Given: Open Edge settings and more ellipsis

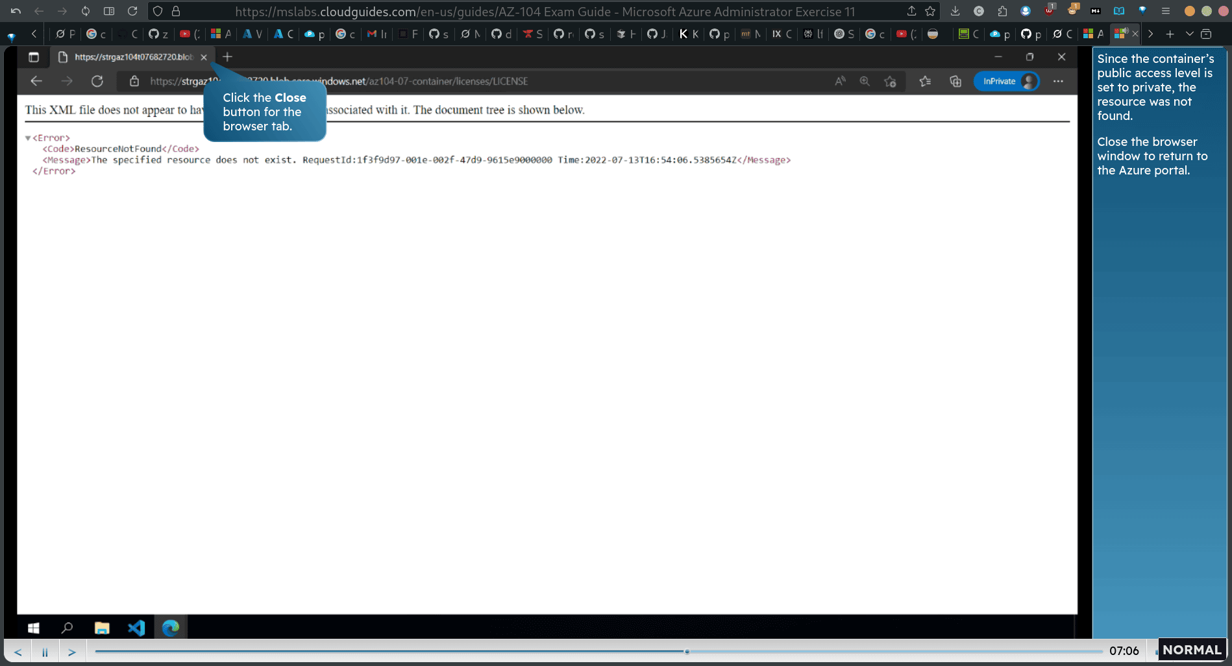Looking at the screenshot, I should pyautogui.click(x=1058, y=81).
